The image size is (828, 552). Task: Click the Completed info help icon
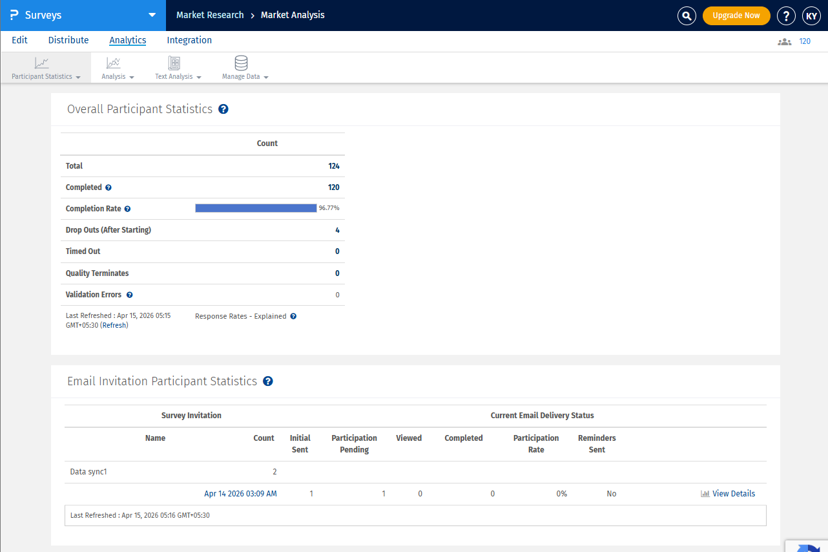[109, 187]
